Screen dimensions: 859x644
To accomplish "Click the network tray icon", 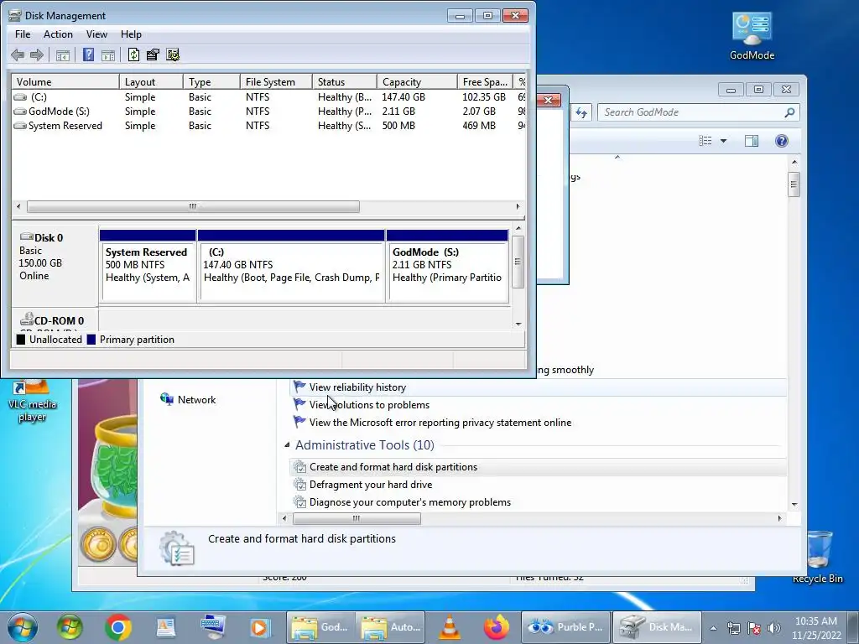I will (733, 628).
